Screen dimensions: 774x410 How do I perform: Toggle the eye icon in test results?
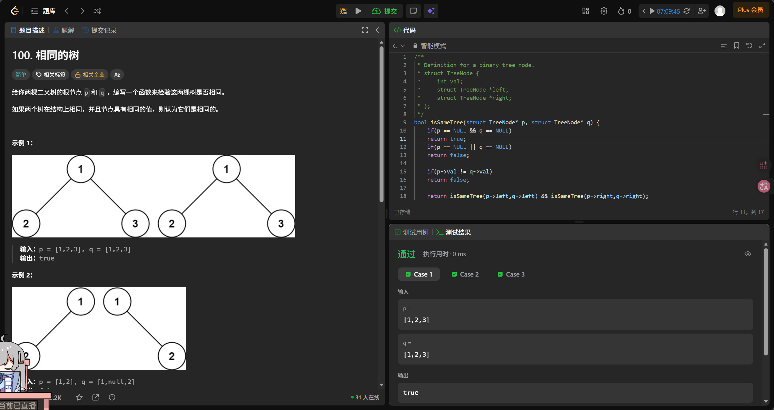(748, 254)
